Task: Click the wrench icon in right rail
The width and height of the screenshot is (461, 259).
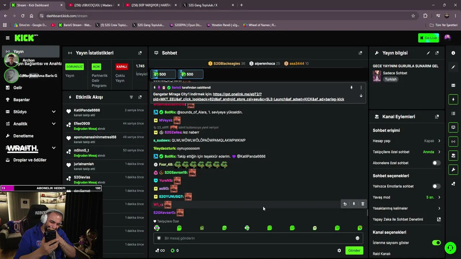Action: [x=453, y=169]
